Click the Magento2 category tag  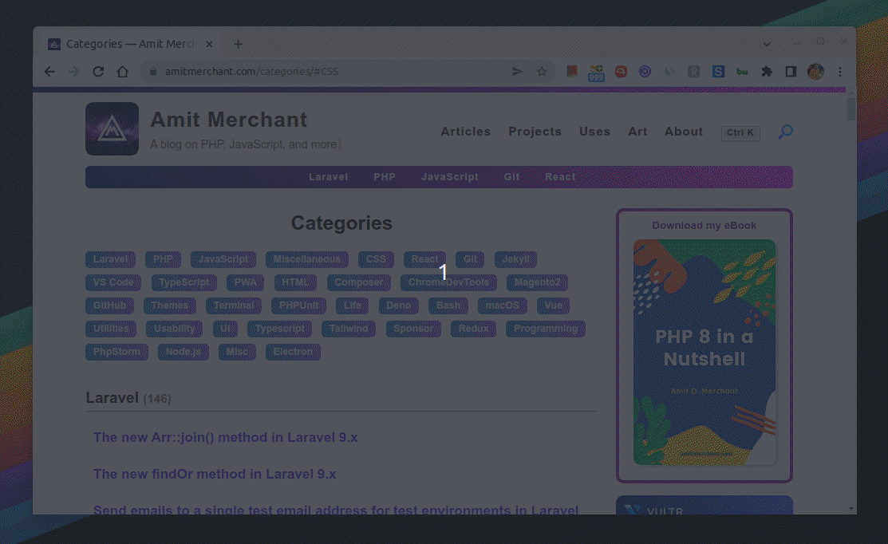point(538,282)
